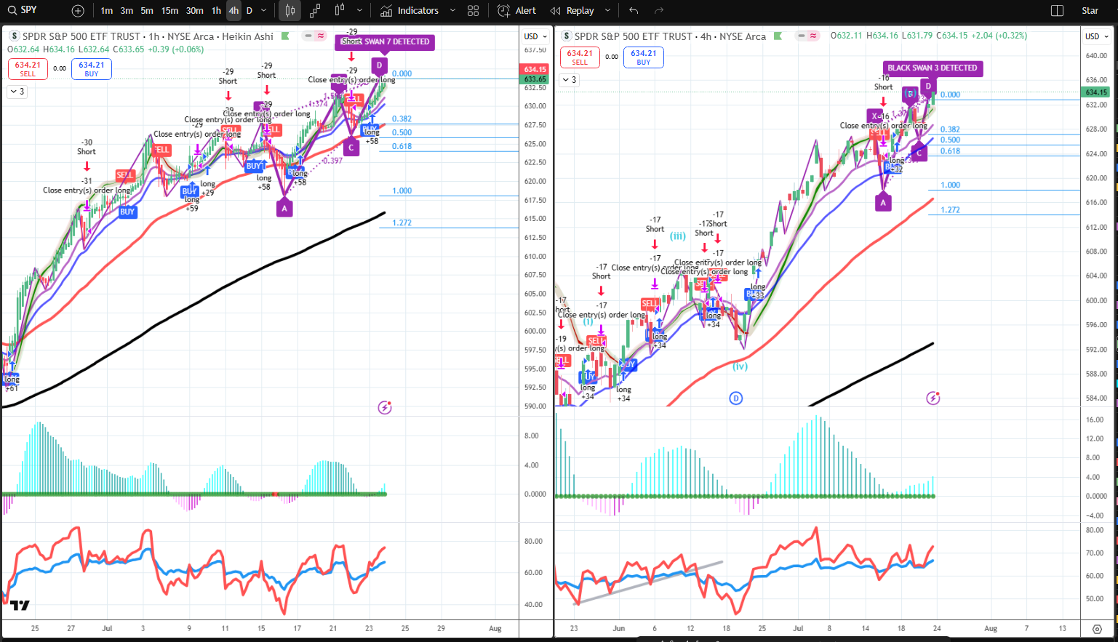This screenshot has width=1118, height=642.
Task: Switch to the 1m timeframe
Action: pyautogui.click(x=107, y=11)
